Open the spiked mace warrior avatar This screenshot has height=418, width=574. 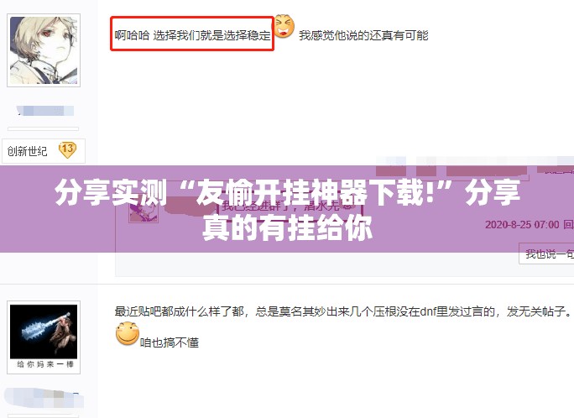point(44,337)
